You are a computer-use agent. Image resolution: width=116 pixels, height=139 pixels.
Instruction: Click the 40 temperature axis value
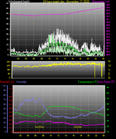point(108,115)
